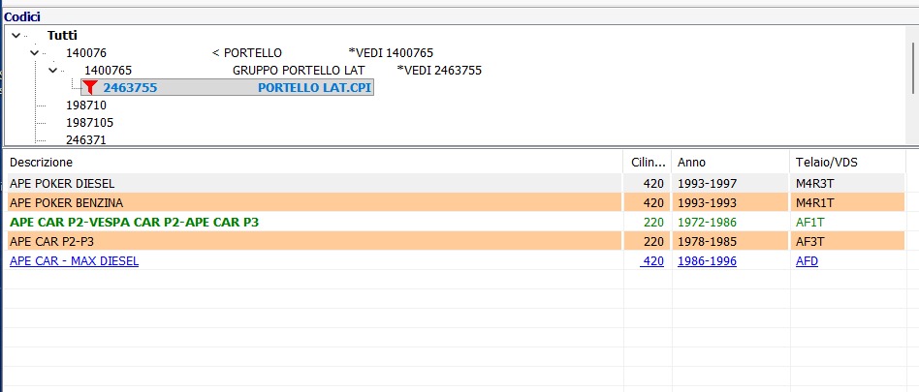Click the Codici panel title
Viewport: 919px width, 392px height.
22,17
